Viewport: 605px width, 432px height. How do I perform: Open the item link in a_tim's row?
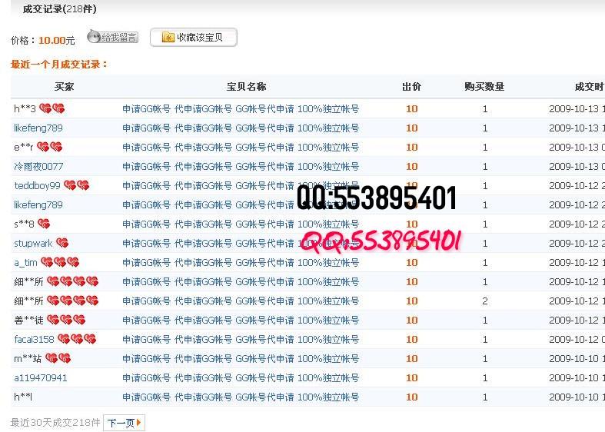pos(241,263)
